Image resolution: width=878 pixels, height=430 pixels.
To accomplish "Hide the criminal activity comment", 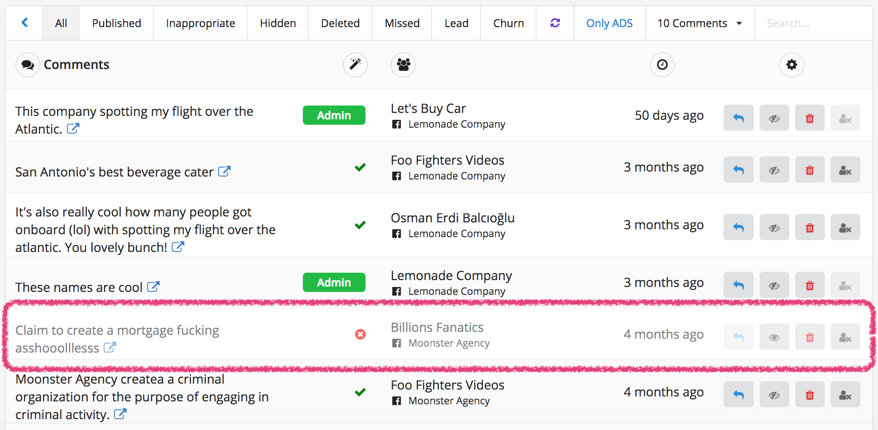I will [x=774, y=394].
